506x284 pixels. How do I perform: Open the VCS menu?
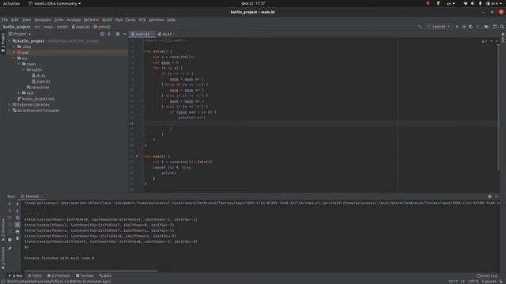pos(142,20)
